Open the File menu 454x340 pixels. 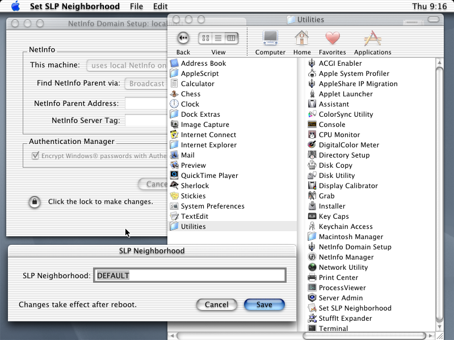pos(136,6)
